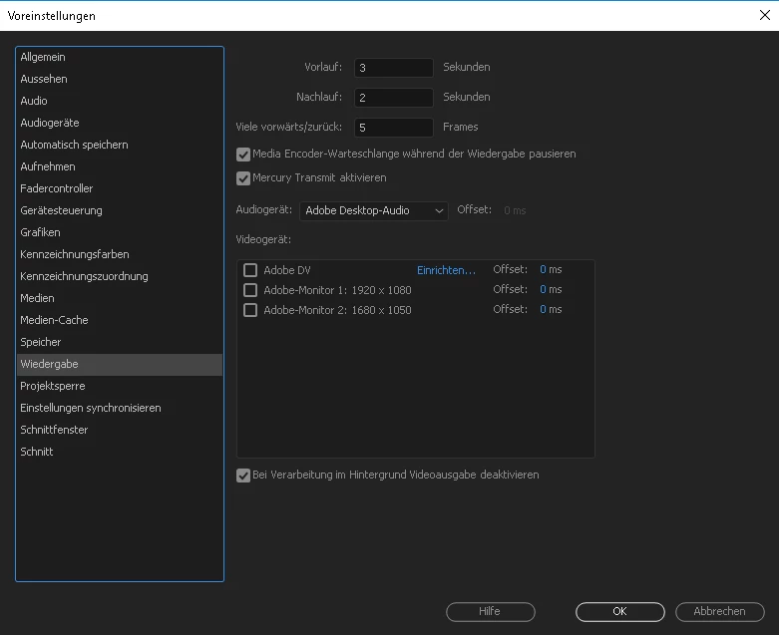
Task: Toggle Bei Verarbeitung im Hintergrund Videoausgabe deaktivieren
Action: click(x=243, y=476)
